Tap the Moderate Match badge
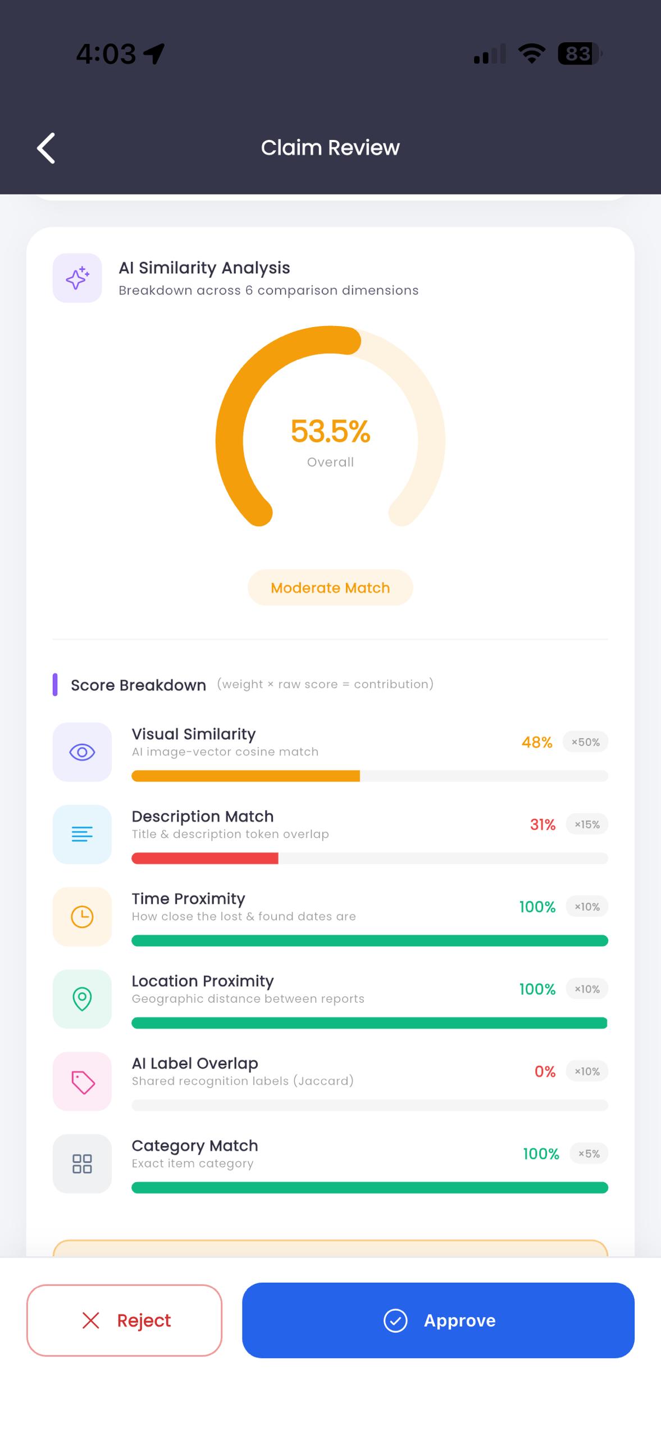 tap(330, 587)
